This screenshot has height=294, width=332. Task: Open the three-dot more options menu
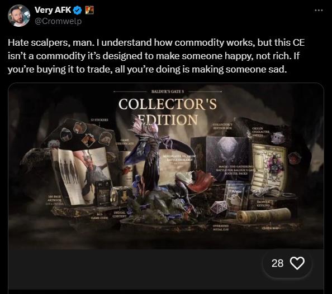[319, 10]
